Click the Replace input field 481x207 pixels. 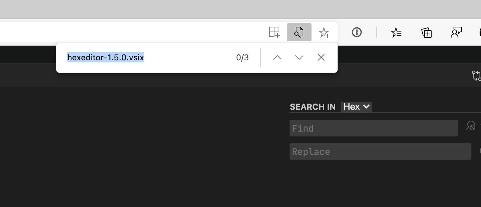(x=380, y=151)
